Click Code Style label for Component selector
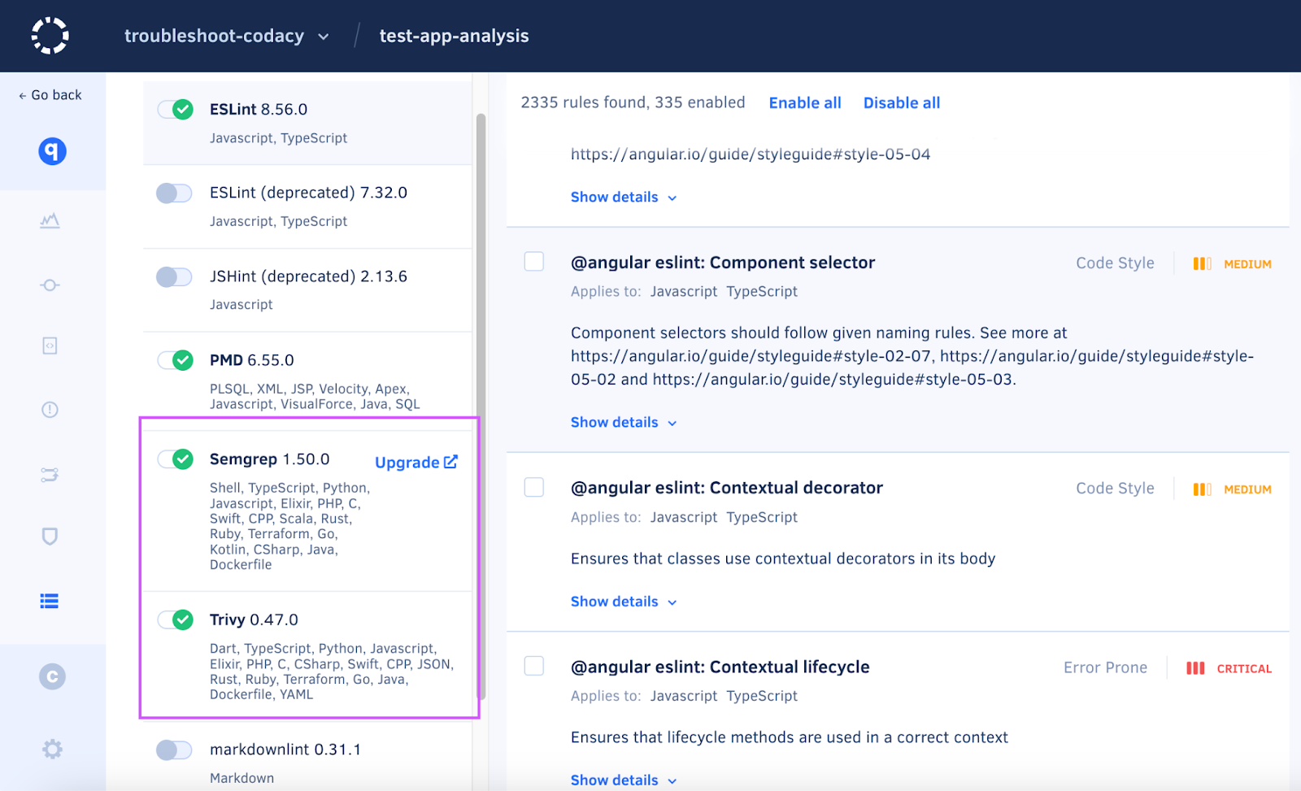The image size is (1301, 791). 1115,263
